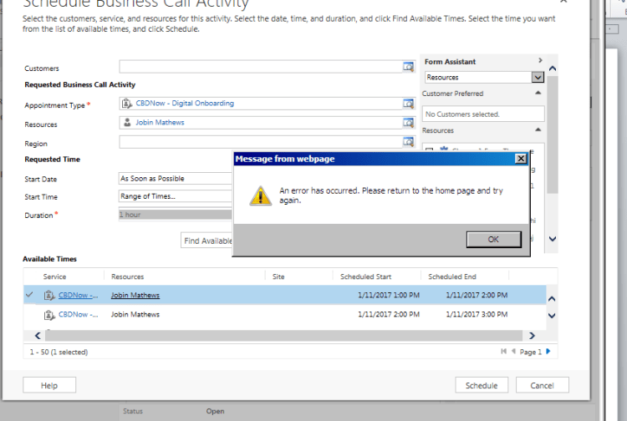The height and width of the screenshot is (421, 627).
Task: Open the Form Assistant Resources dropdown
Action: pos(538,77)
